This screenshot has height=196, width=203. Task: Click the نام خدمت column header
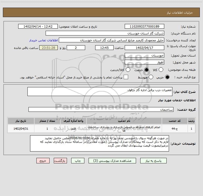point(124,121)
